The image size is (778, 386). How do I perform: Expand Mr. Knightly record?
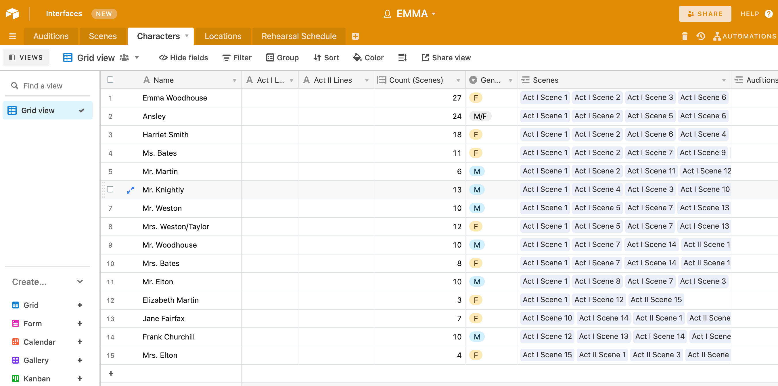pos(131,190)
